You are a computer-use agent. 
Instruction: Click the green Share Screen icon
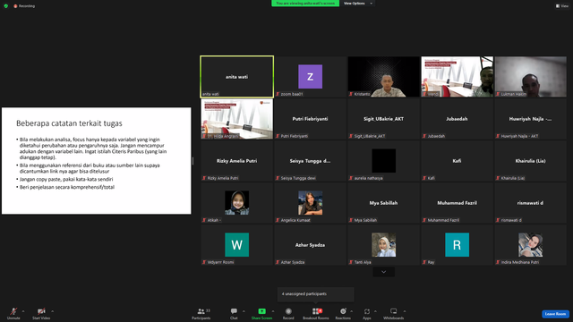261,311
